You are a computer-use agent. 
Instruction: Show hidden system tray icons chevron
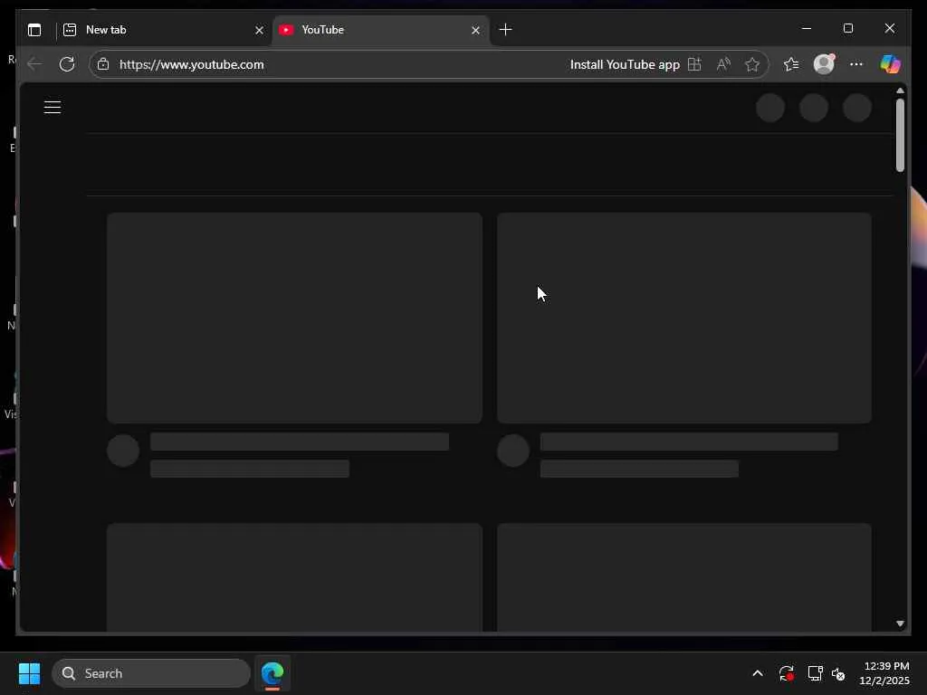pos(758,673)
